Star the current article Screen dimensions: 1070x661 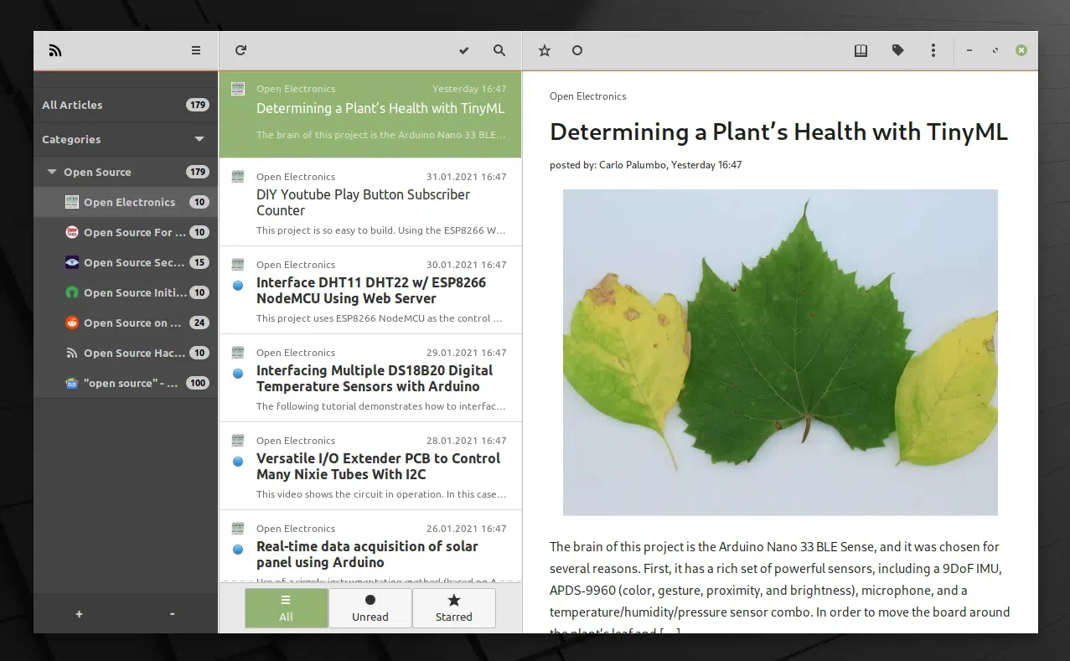545,50
